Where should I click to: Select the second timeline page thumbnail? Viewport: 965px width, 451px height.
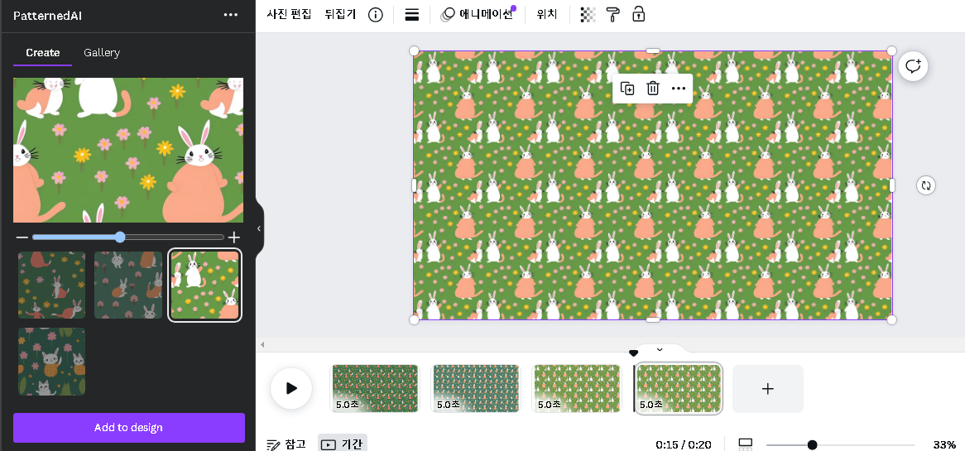coord(476,388)
